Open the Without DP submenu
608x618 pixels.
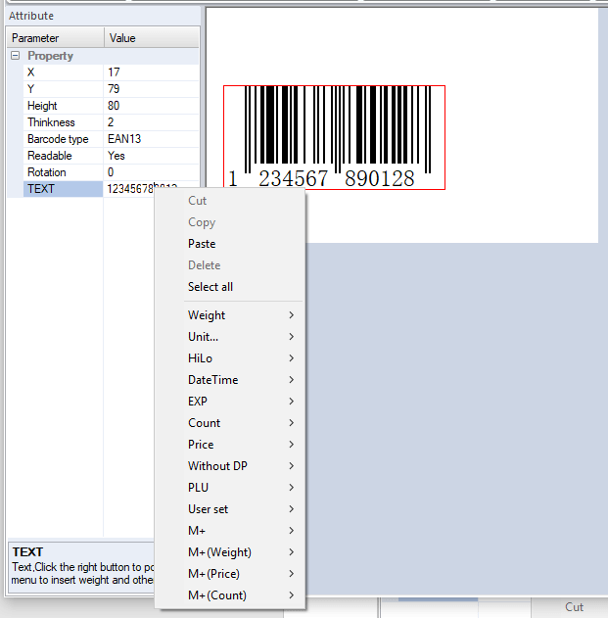click(x=229, y=466)
